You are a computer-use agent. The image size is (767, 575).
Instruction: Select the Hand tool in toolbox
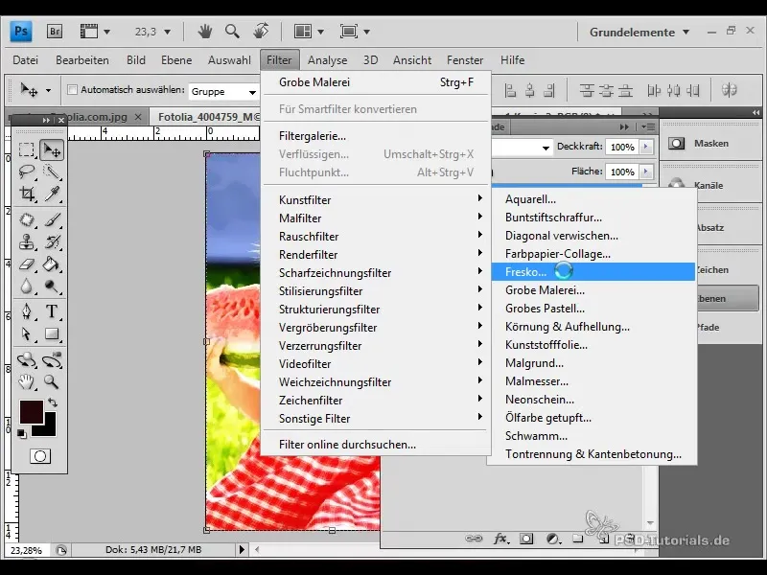(27, 381)
